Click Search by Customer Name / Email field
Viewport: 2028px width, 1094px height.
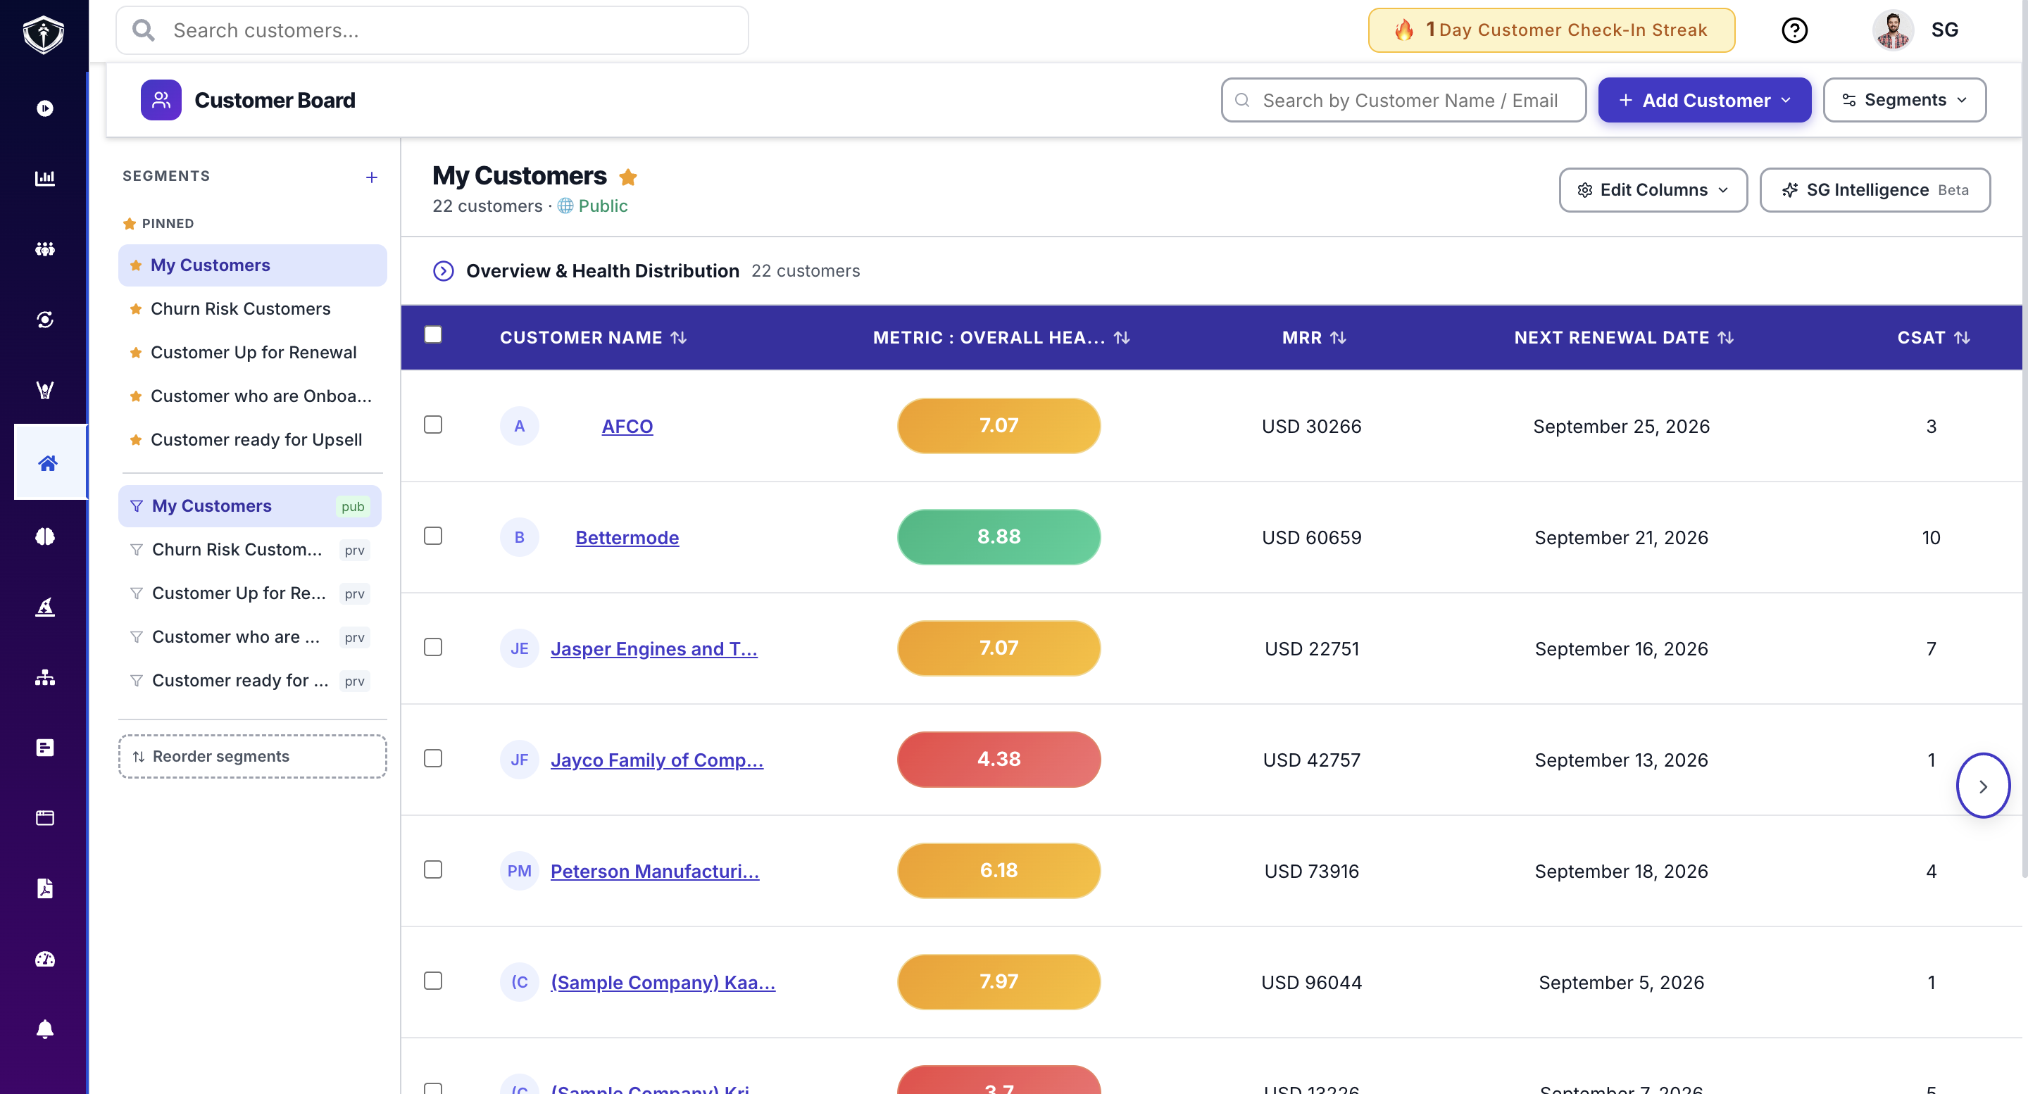pyautogui.click(x=1403, y=100)
